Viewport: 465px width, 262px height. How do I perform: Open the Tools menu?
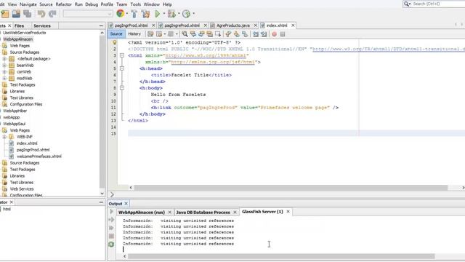[136, 4]
